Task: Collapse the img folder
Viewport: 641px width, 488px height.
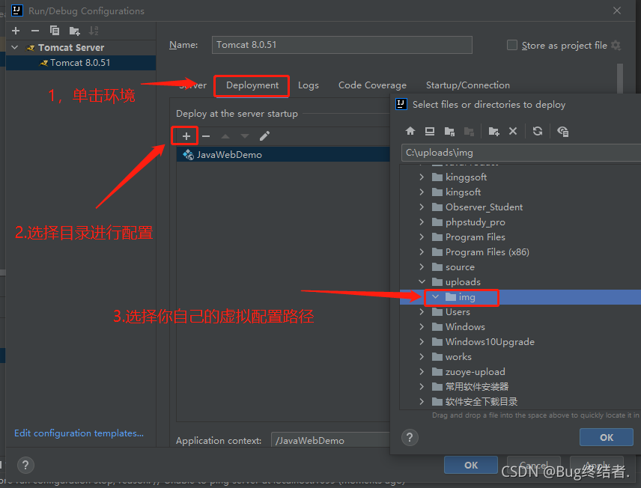Action: tap(435, 296)
